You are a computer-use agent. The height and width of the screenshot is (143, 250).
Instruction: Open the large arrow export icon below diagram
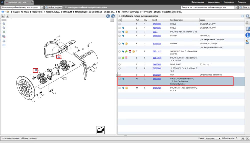100,130
